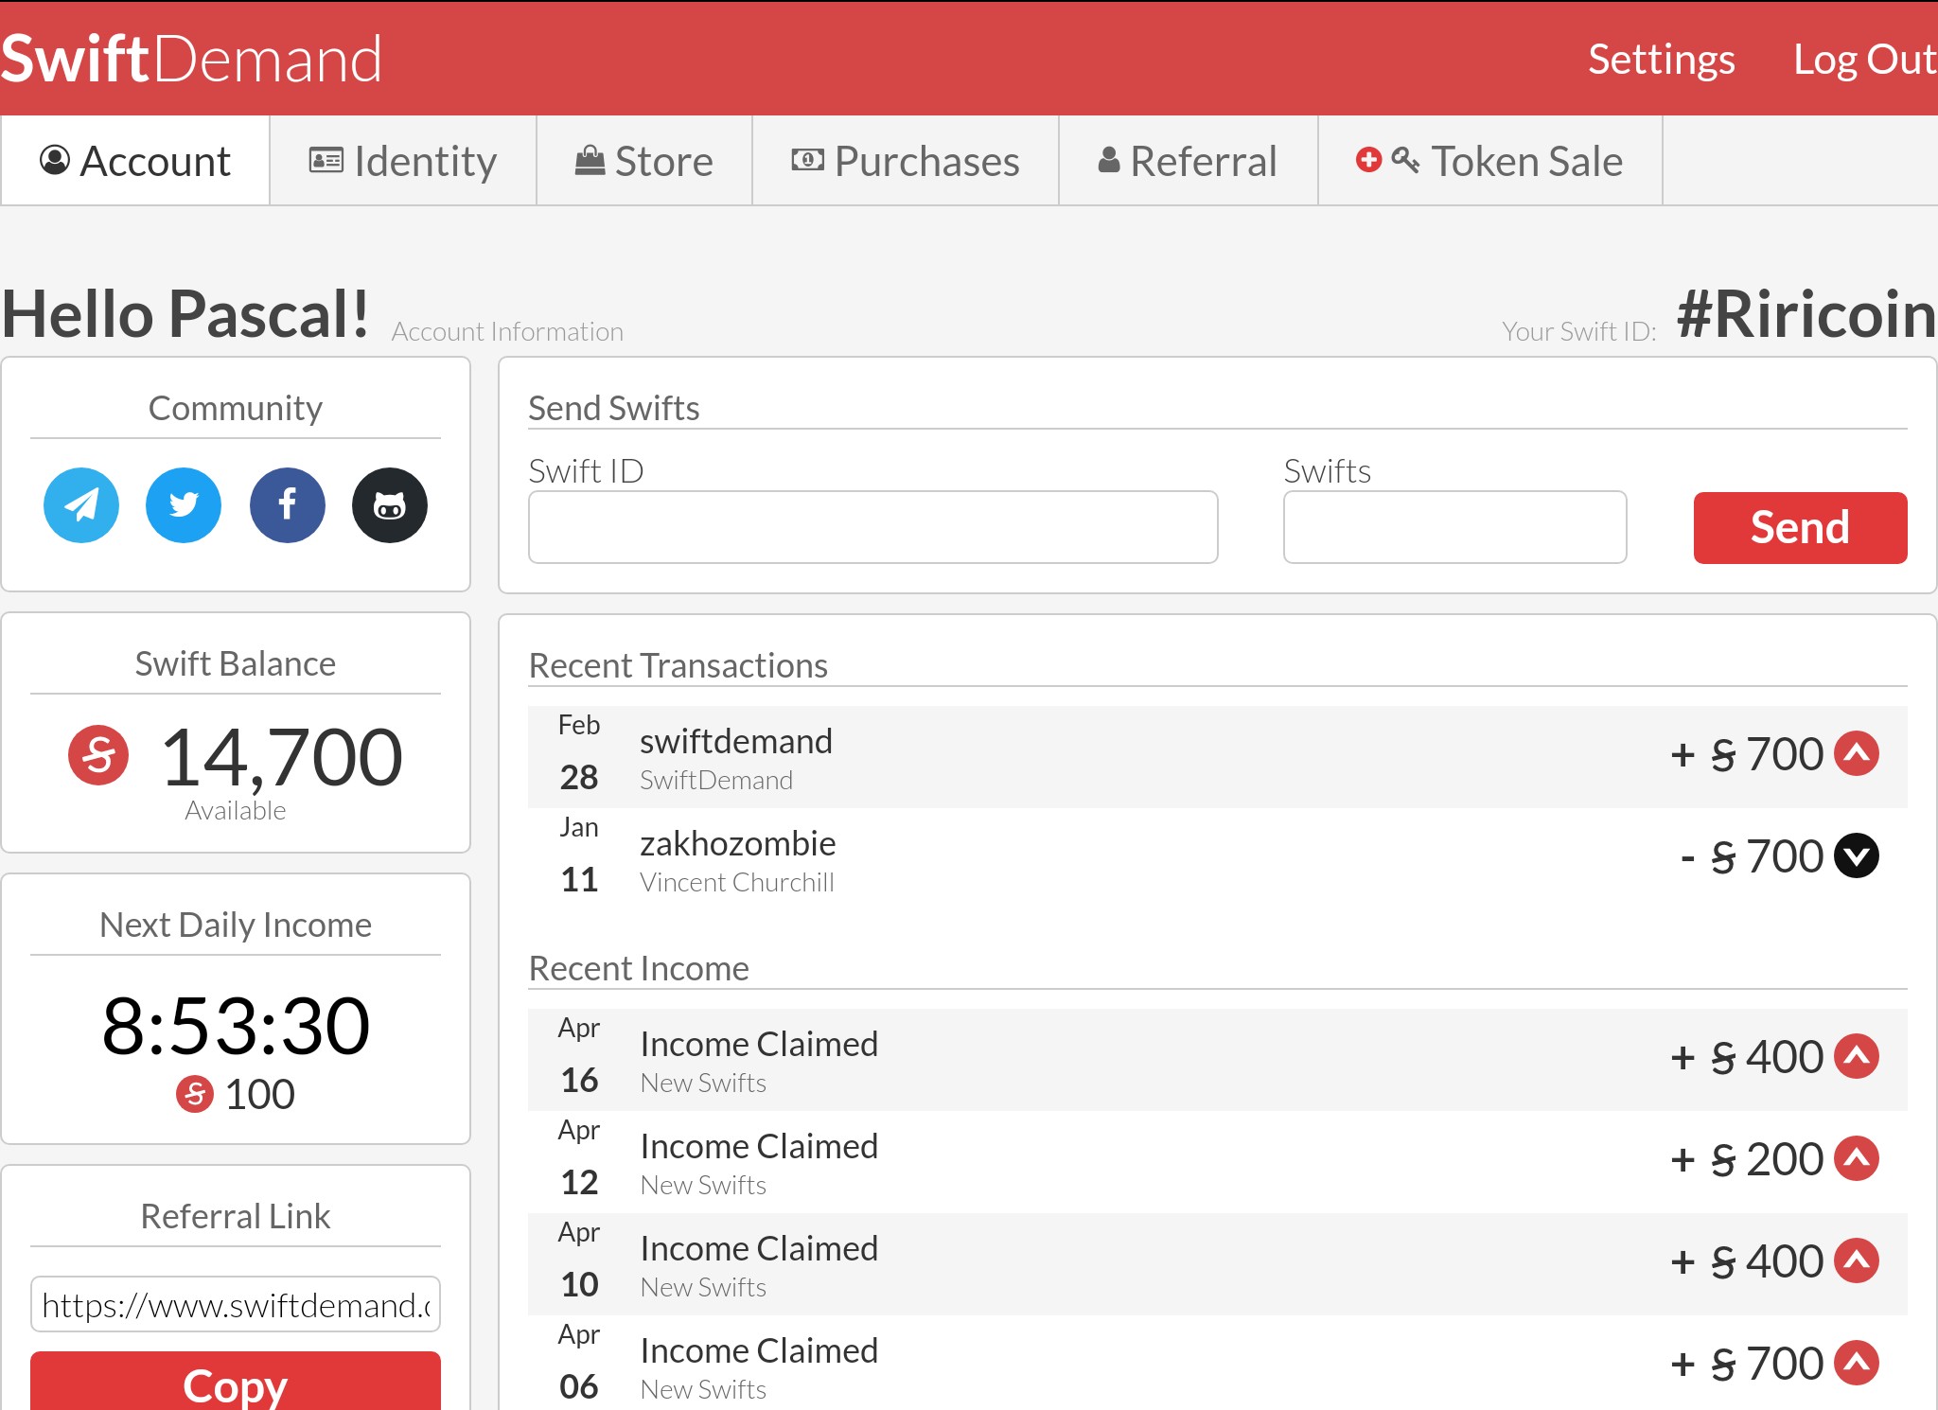Focus the Swifts amount field
The height and width of the screenshot is (1410, 1938).
pos(1455,527)
